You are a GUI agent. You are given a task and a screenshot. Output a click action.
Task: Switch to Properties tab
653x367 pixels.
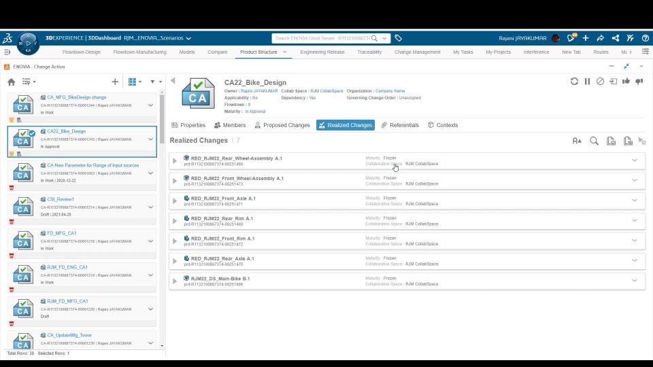pyautogui.click(x=188, y=125)
